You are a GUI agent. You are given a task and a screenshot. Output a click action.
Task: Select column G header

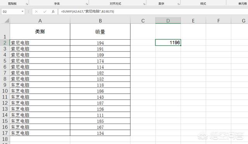[x=239, y=21]
